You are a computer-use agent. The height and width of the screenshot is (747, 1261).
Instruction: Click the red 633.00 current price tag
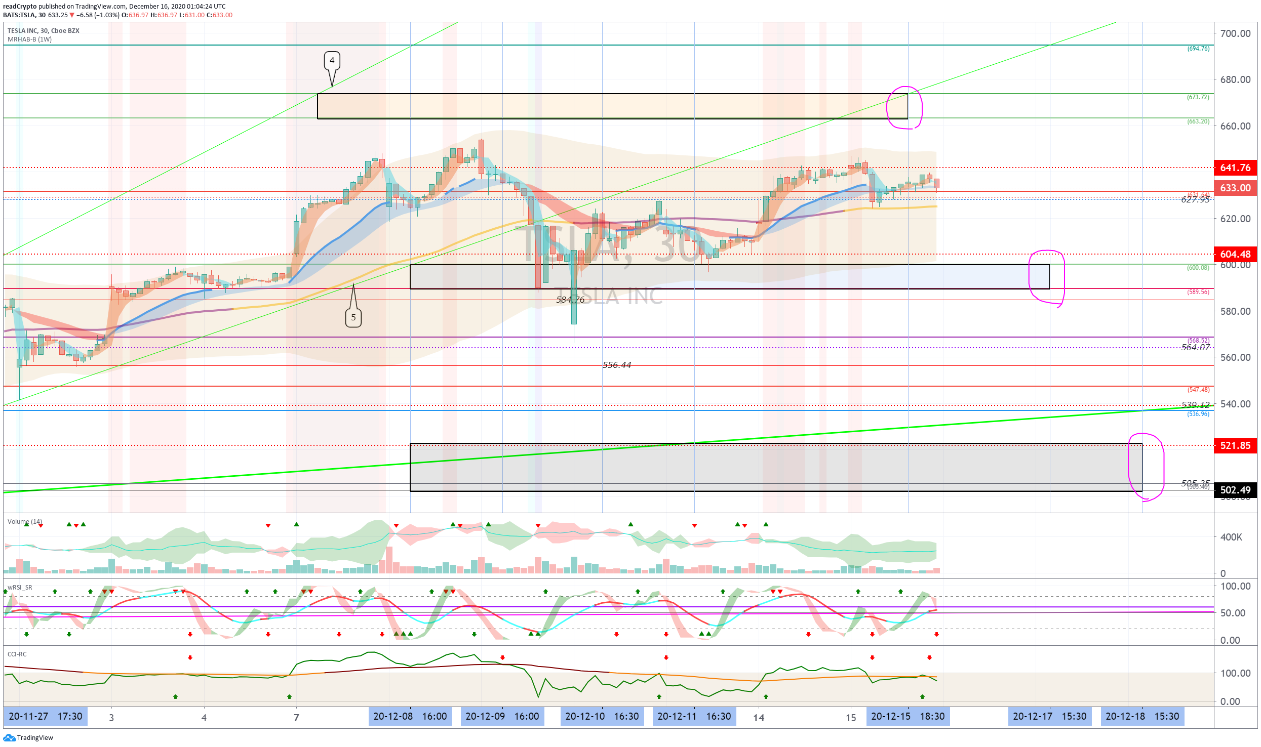(1235, 188)
